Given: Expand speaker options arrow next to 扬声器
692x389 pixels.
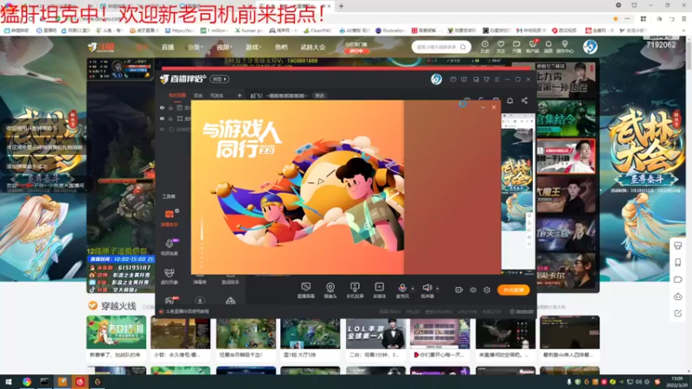Looking at the screenshot, I should pos(438,289).
